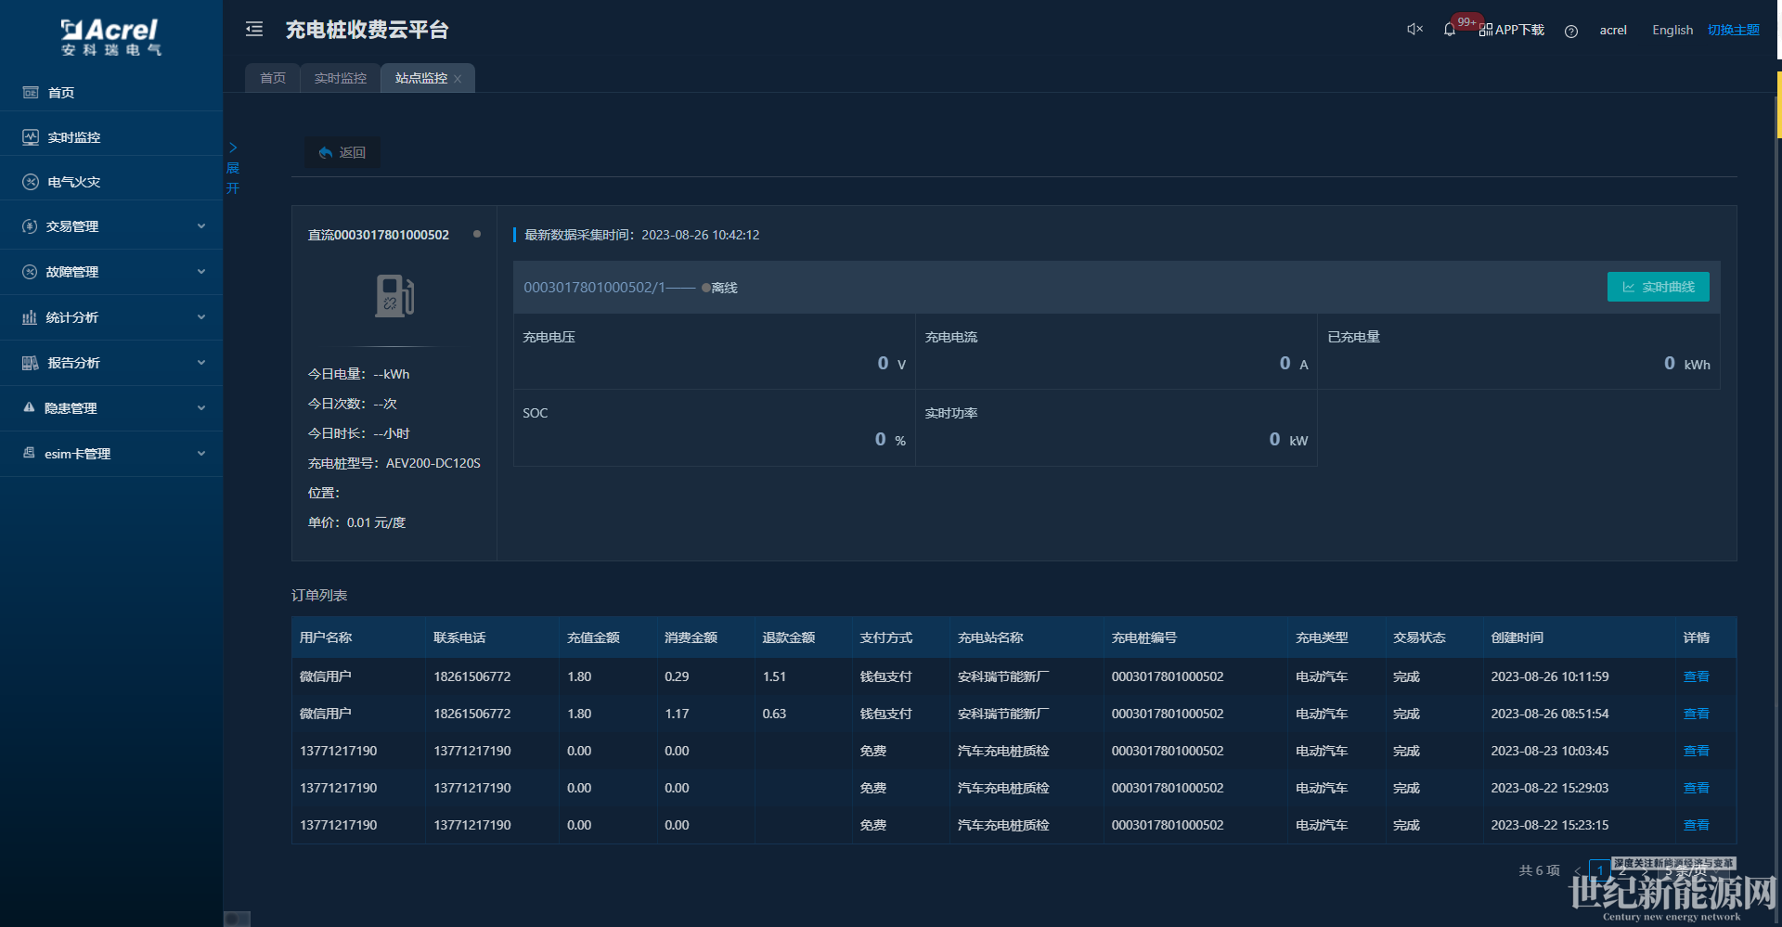
Task: Toggle theme with 切换主题
Action: (x=1733, y=30)
